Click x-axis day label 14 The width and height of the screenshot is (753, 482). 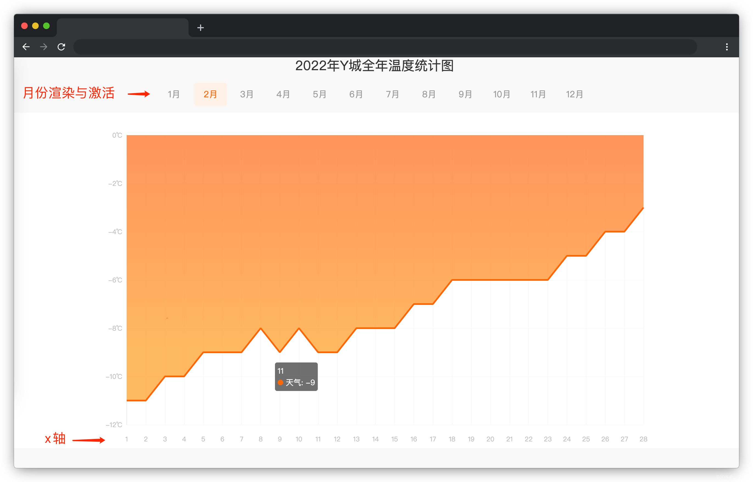click(376, 439)
